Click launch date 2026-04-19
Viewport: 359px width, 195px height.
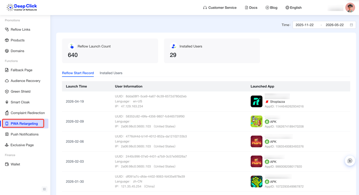[x=75, y=102]
